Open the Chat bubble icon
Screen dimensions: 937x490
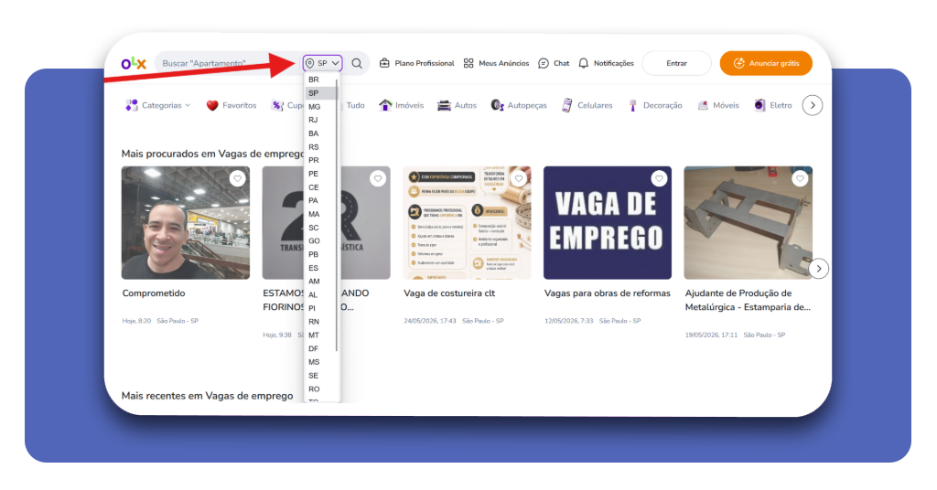(544, 63)
